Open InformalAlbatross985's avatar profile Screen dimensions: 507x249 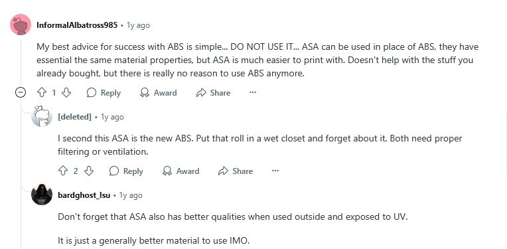21,25
